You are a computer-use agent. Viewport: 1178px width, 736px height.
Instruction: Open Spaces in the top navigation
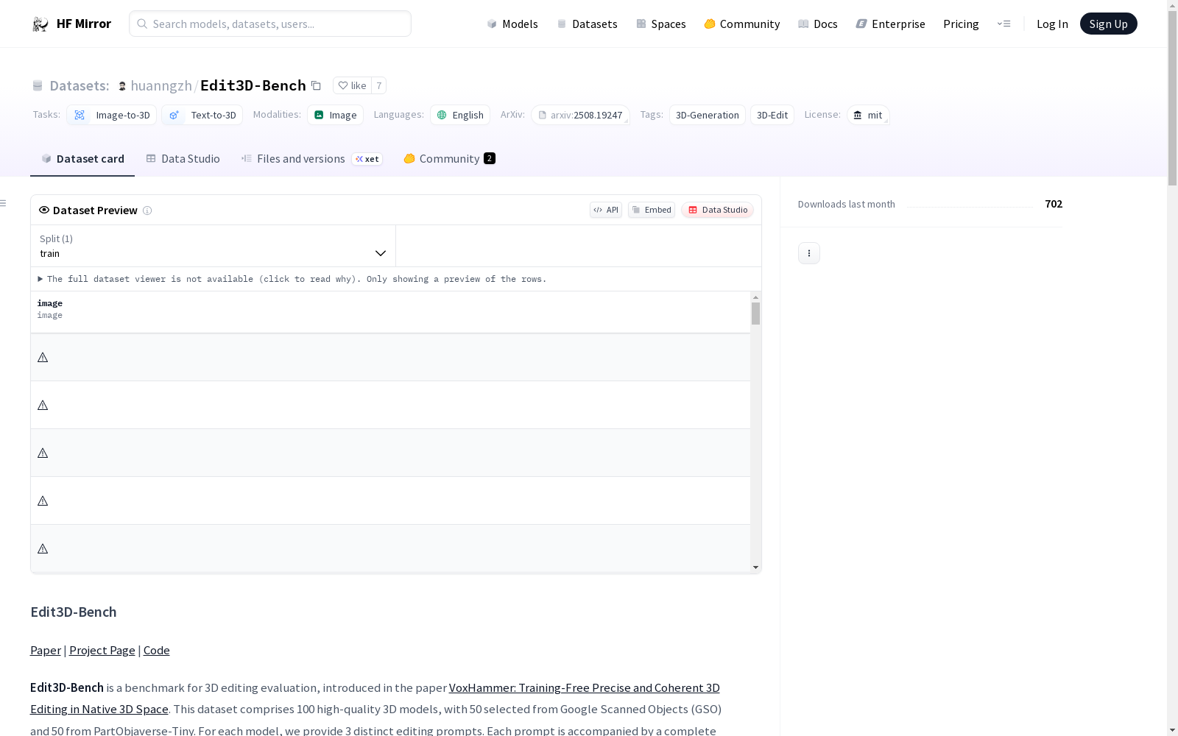tap(661, 24)
